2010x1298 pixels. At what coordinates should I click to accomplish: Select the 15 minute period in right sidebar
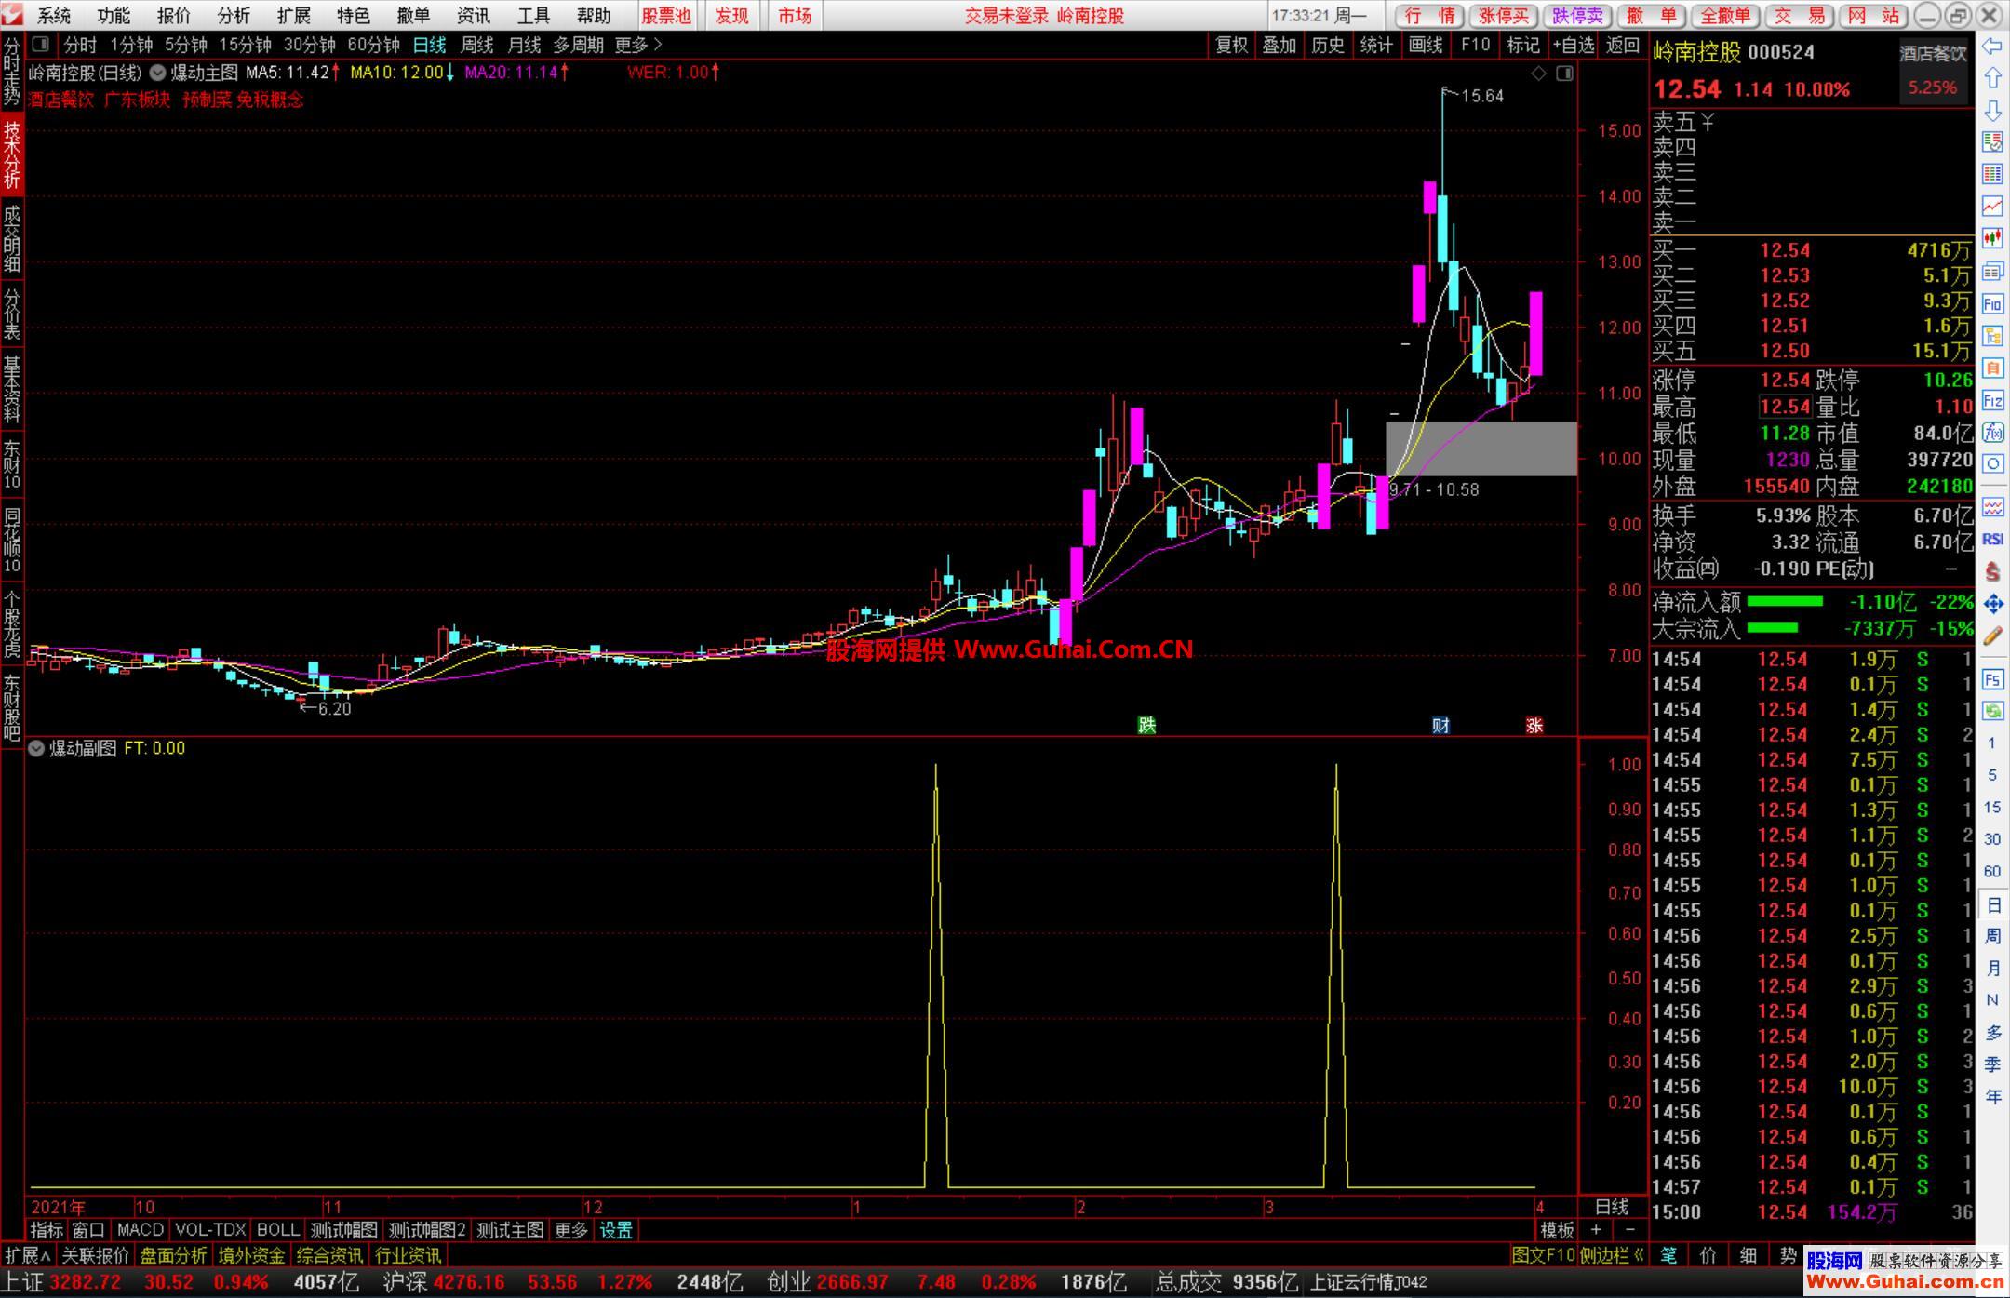click(1992, 807)
